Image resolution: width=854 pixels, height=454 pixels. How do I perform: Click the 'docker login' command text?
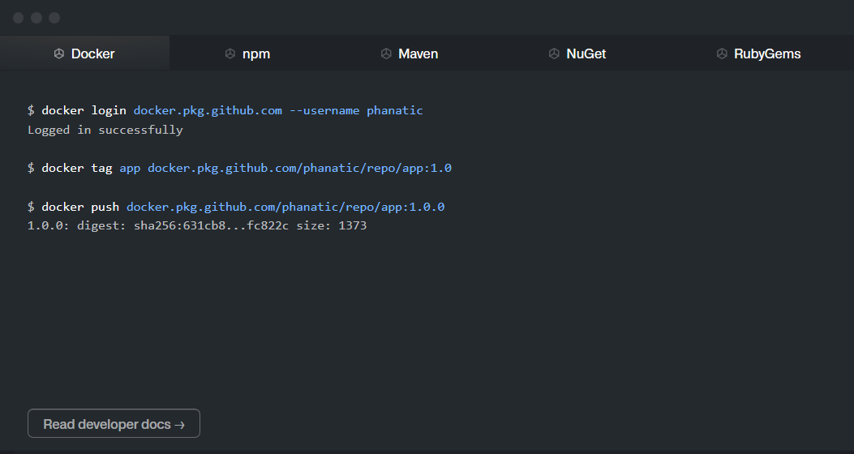tap(84, 110)
